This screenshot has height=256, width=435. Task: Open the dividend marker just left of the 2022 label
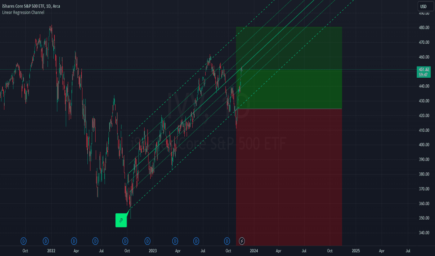(46, 241)
